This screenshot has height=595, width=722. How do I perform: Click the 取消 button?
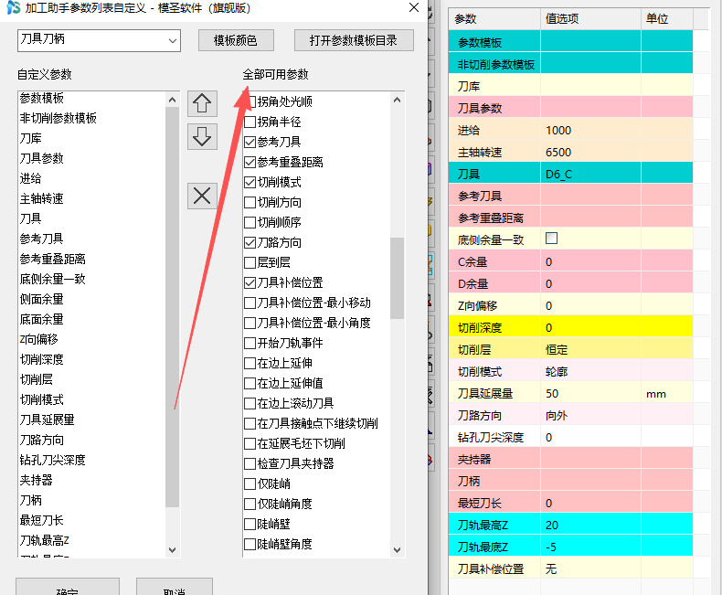(x=174, y=587)
